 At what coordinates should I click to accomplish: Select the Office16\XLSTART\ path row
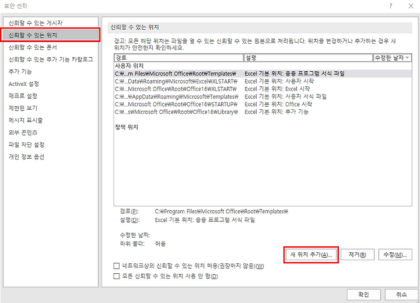(262, 89)
